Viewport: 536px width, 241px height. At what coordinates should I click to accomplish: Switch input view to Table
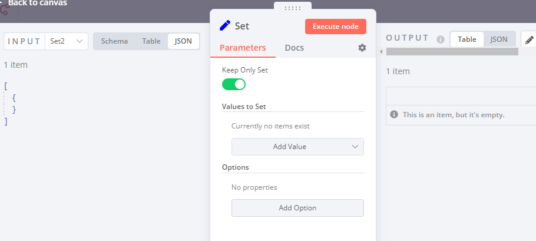[x=151, y=41]
